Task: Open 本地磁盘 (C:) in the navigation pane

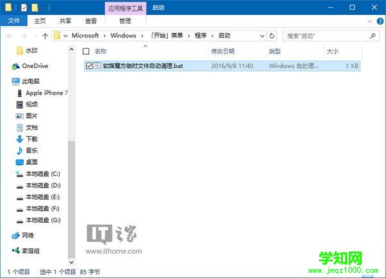Action: pos(38,174)
